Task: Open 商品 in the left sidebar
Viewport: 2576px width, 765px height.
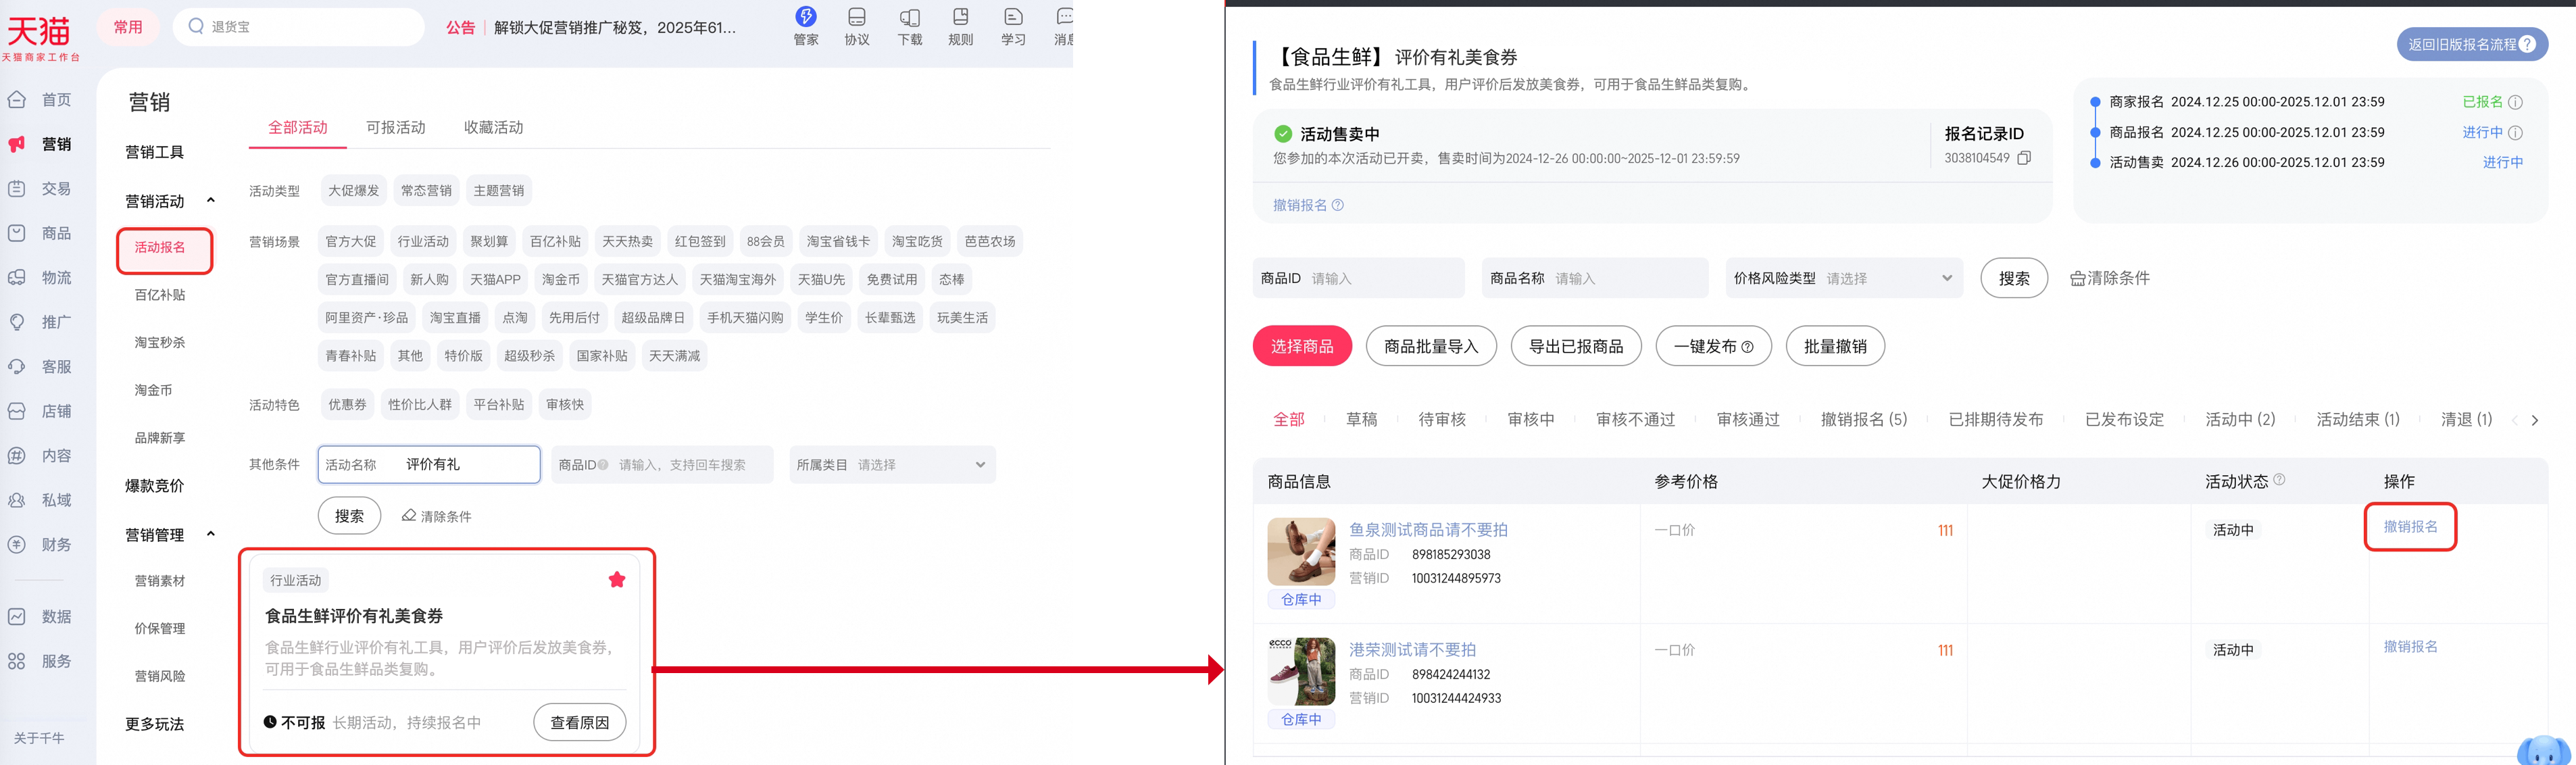Action: (x=40, y=233)
